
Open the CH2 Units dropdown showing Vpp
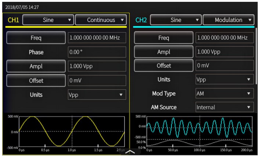click(225, 79)
